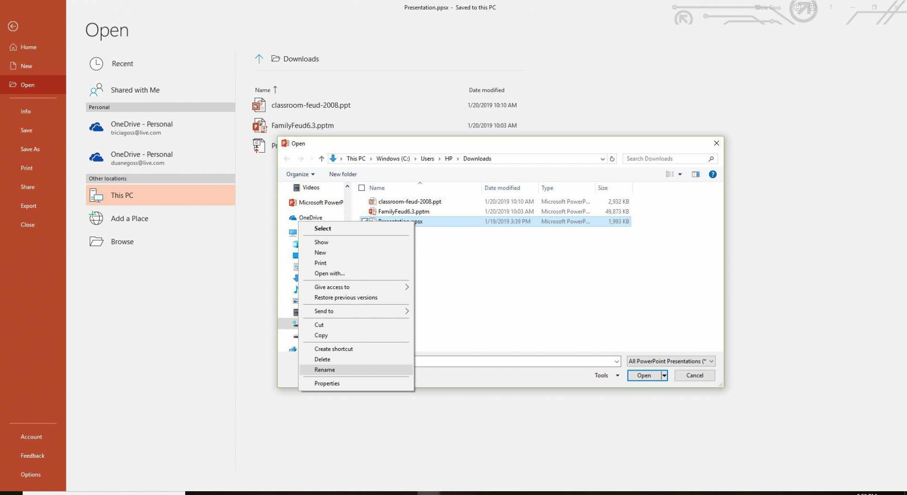The height and width of the screenshot is (495, 907).
Task: Click the search magnifier in Search Downloads
Action: (x=711, y=159)
